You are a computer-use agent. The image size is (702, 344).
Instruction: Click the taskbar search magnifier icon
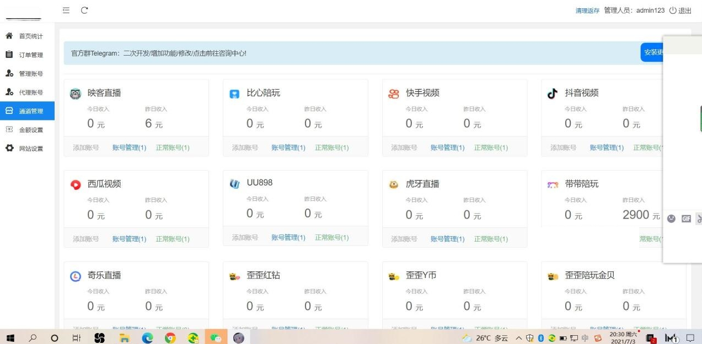click(x=33, y=337)
